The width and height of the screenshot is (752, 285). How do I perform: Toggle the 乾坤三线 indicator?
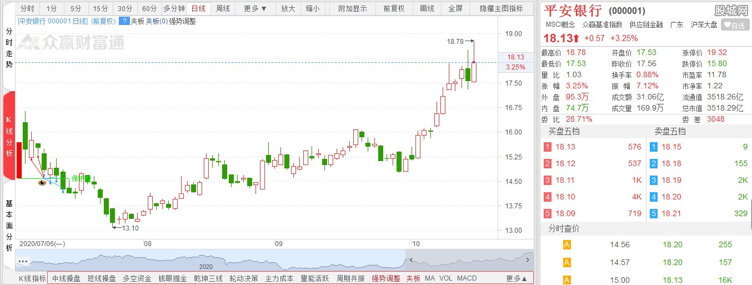point(208,278)
